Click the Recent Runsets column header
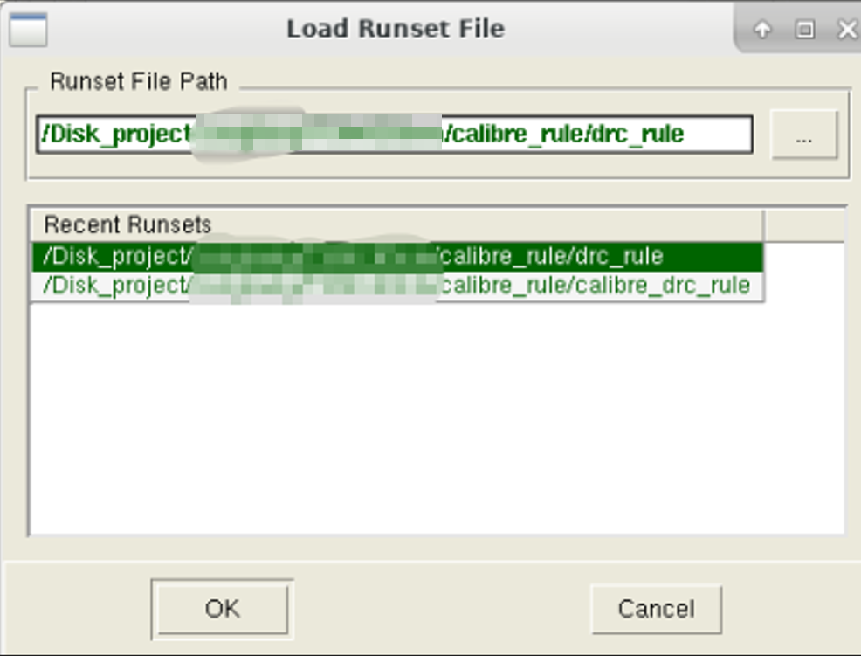861x656 pixels. click(x=397, y=224)
